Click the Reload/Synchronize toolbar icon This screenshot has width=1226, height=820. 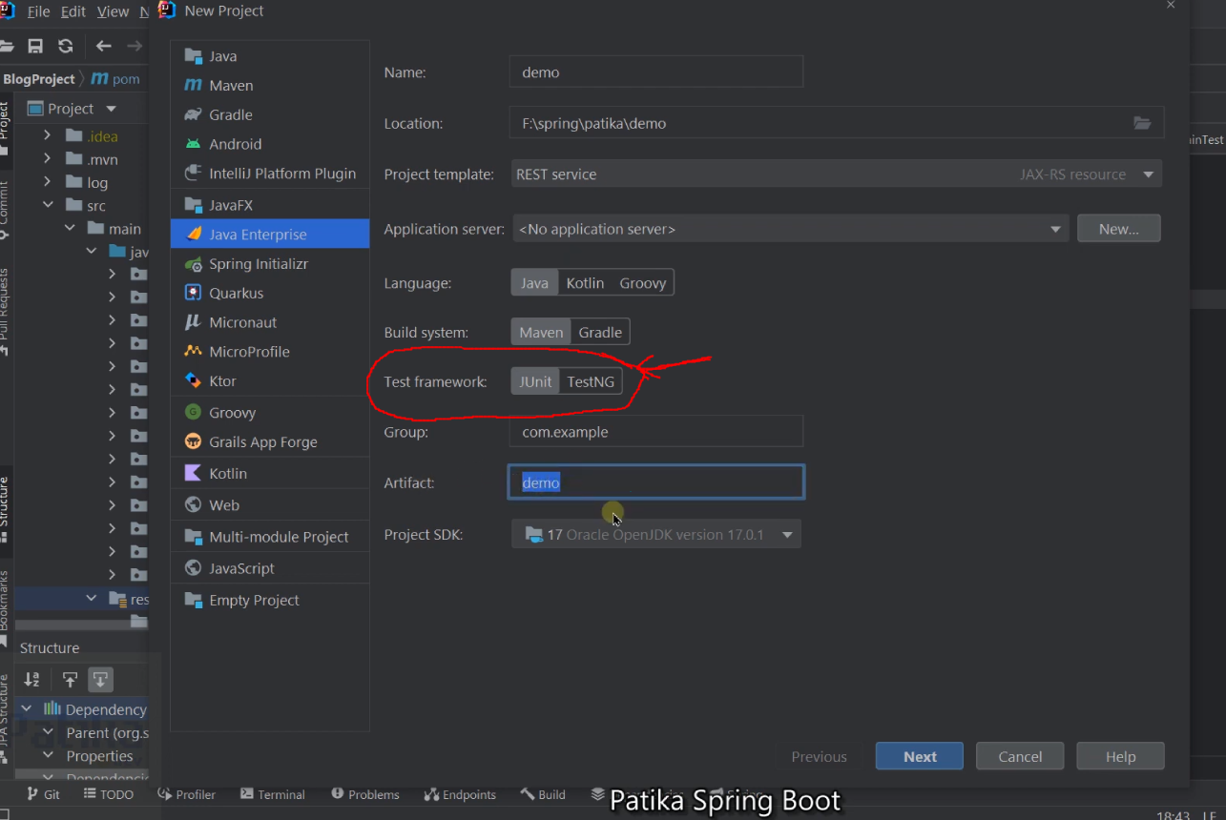65,46
